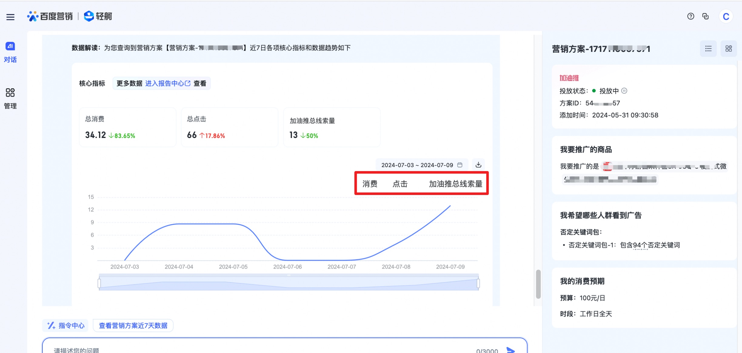Viewport: 742px width, 353px height.
Task: Send message with arrow icon
Action: pos(510,350)
